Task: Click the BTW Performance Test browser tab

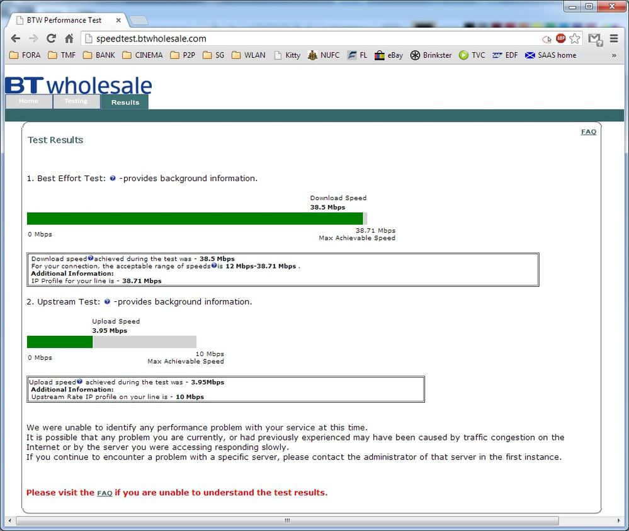Action: pos(66,20)
